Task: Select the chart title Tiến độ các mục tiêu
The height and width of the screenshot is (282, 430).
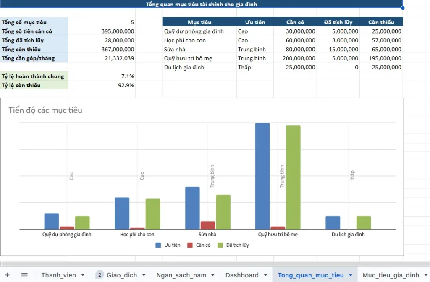Action: coord(45,110)
